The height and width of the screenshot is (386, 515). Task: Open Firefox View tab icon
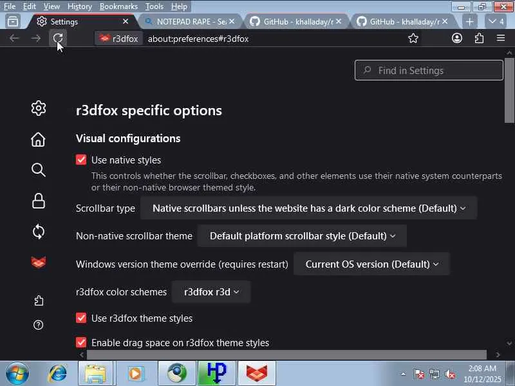click(x=13, y=22)
